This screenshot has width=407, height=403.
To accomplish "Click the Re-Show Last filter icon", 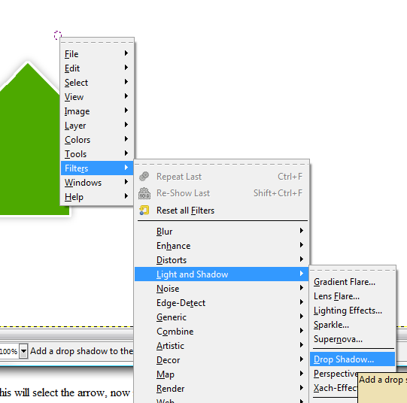I will click(144, 193).
